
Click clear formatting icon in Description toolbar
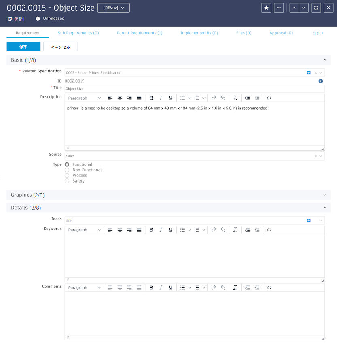tap(235, 98)
